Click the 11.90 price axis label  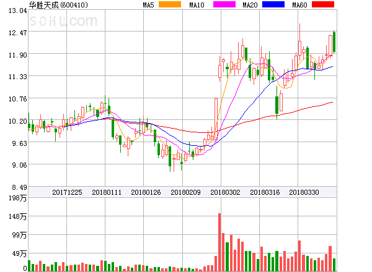point(18,55)
